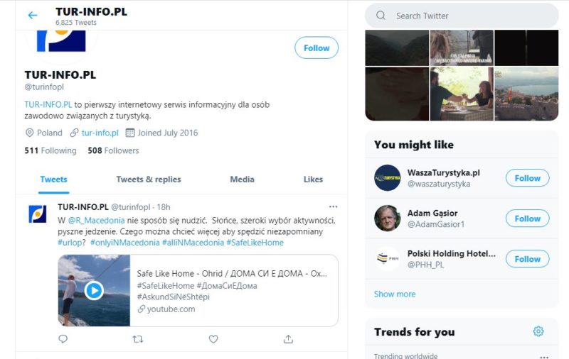Open the Likes tab
Screen dimensions: 569x359
click(313, 179)
